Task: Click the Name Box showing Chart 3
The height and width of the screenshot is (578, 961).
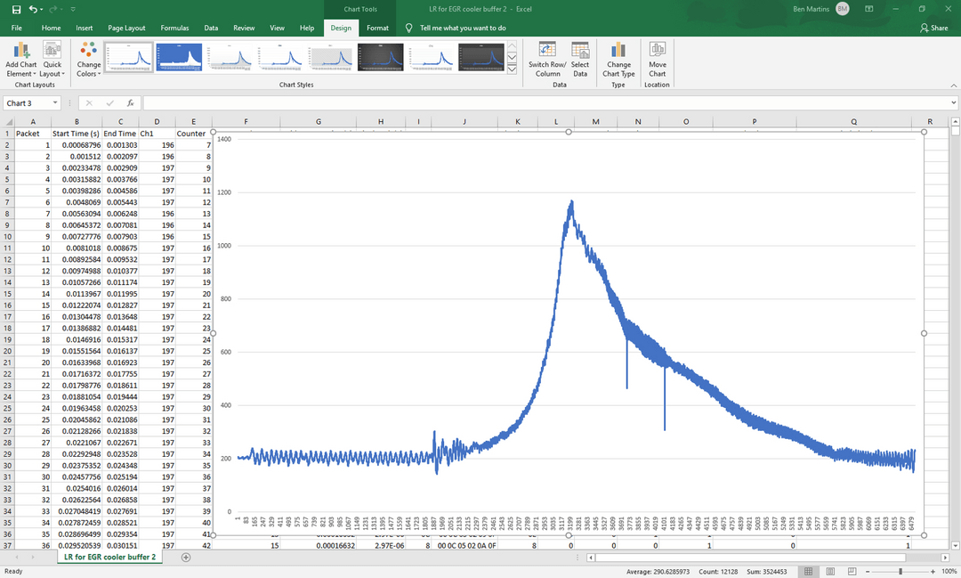Action: [28, 103]
